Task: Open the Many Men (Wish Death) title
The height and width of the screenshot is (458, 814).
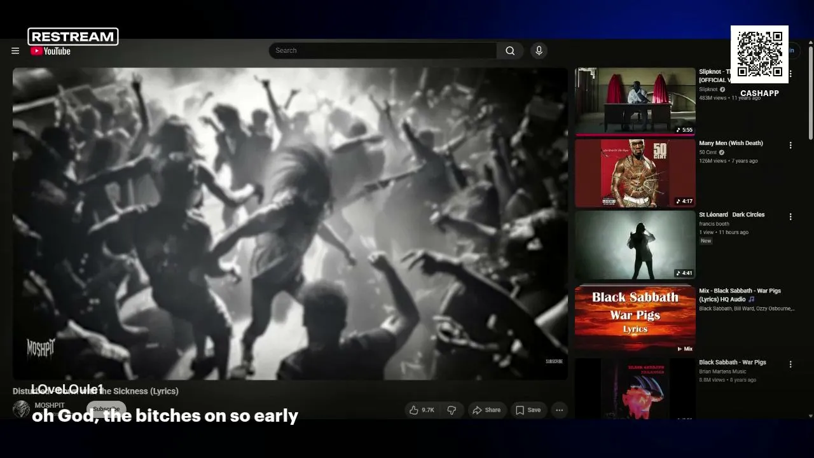Action: point(731,143)
